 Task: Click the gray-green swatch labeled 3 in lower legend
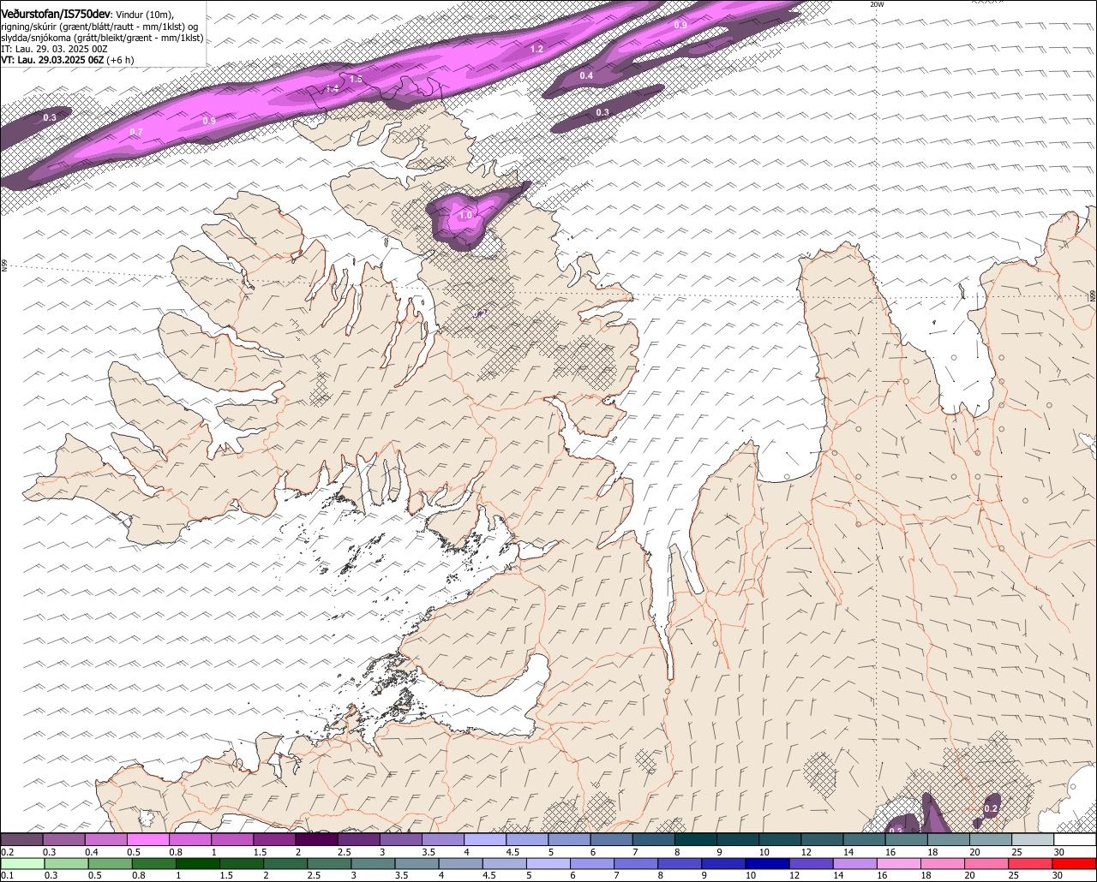(x=372, y=864)
